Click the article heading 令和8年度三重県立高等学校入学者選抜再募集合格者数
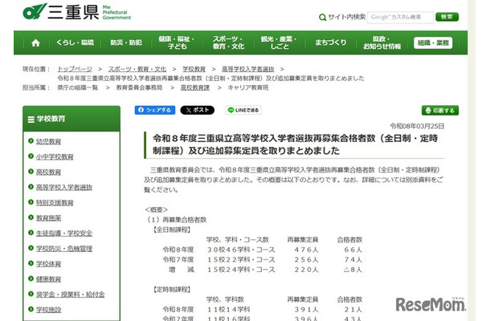The width and height of the screenshot is (490, 321). click(295, 144)
